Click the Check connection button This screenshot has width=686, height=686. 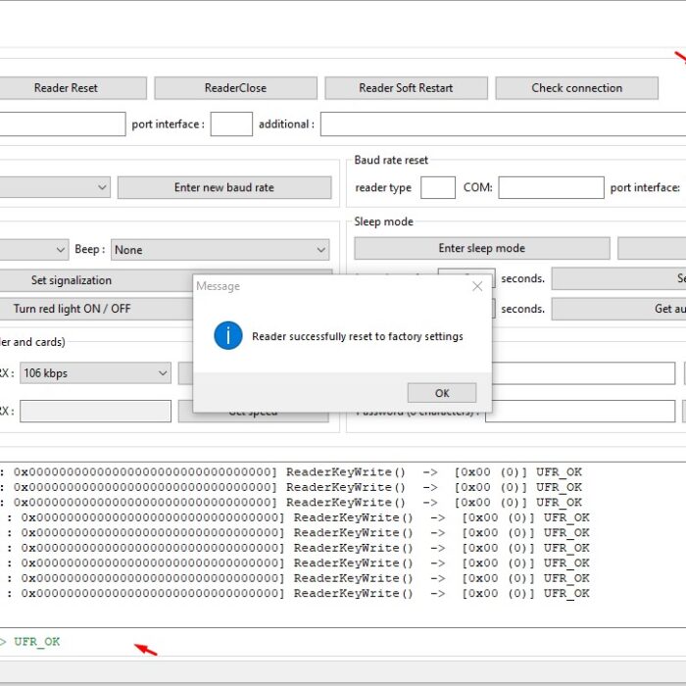(576, 88)
